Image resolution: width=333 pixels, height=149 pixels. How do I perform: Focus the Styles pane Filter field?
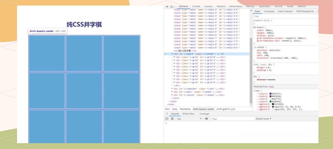coord(285,16)
